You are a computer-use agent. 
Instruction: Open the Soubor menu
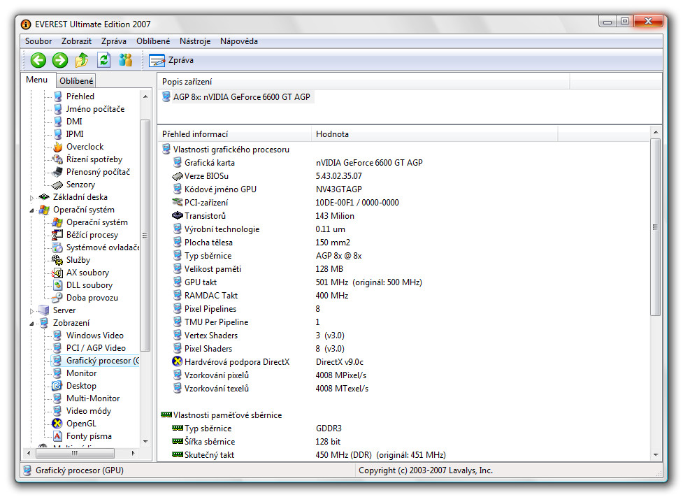(x=38, y=41)
